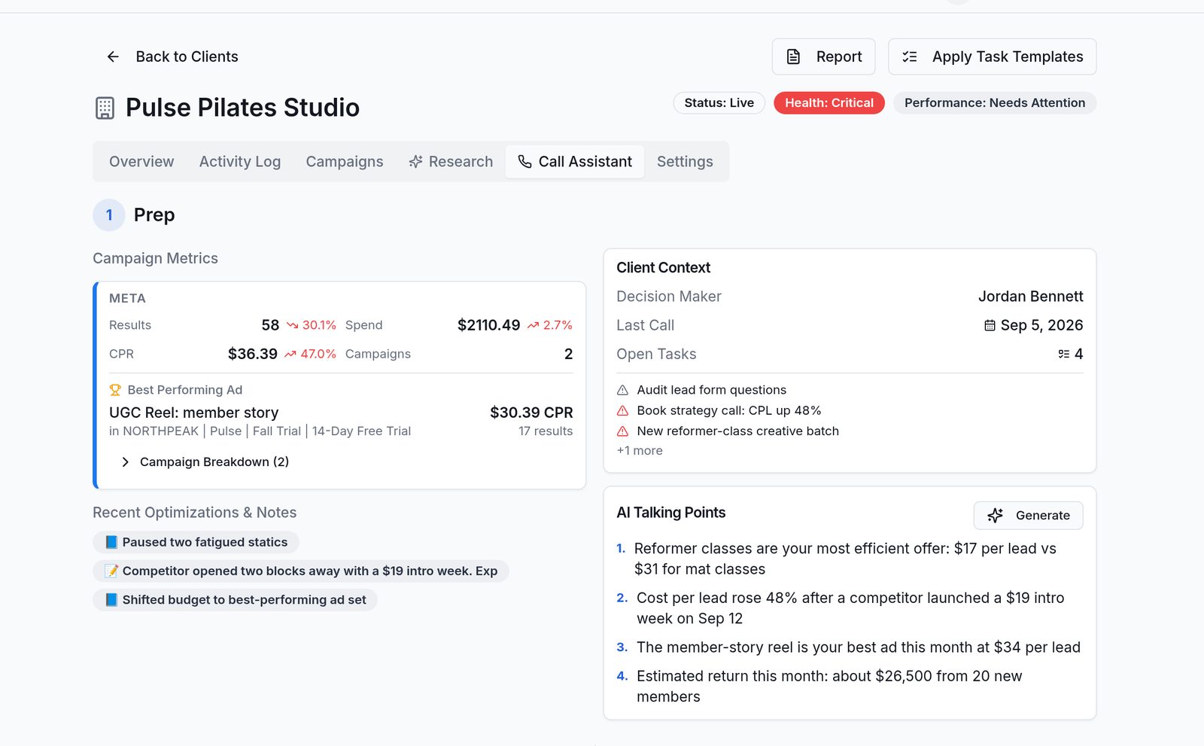Click the UGC Reel: member story ad title
This screenshot has width=1204, height=746.
[x=194, y=413]
